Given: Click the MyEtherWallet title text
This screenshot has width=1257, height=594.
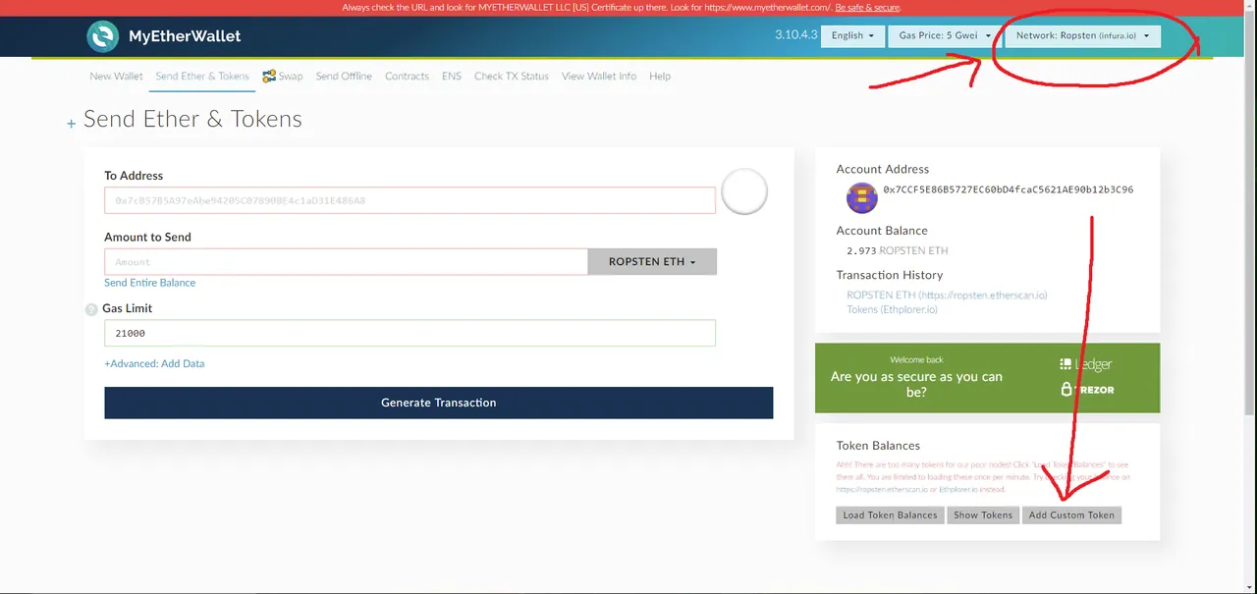Looking at the screenshot, I should [185, 36].
